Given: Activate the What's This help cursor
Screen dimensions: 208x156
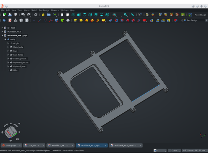Looking at the screenshot, I should (140, 15).
